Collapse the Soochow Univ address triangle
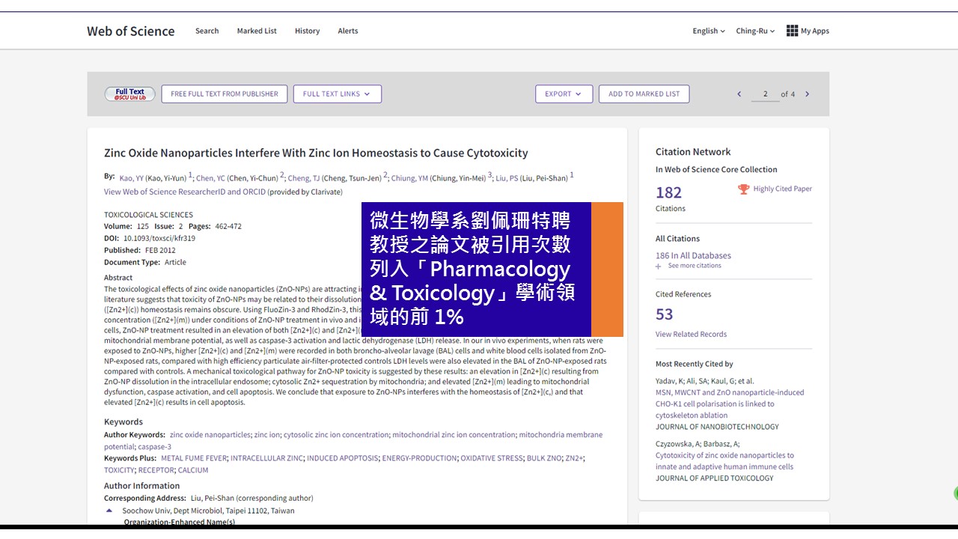Viewport: 958px width, 539px height. (109, 511)
